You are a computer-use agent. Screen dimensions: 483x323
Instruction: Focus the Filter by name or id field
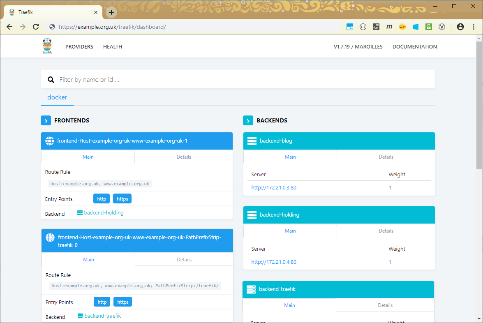click(x=243, y=80)
